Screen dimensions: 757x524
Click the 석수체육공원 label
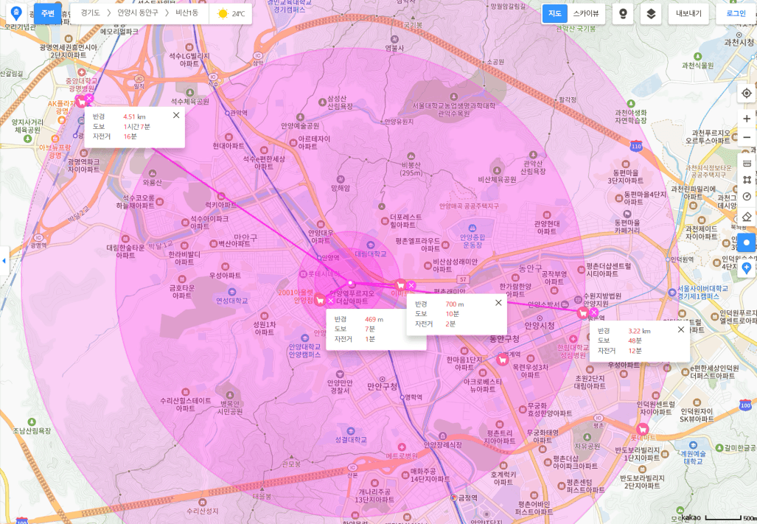190,101
